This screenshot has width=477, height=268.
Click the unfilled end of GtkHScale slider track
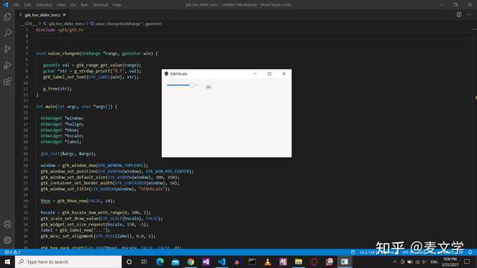pyautogui.click(x=197, y=85)
